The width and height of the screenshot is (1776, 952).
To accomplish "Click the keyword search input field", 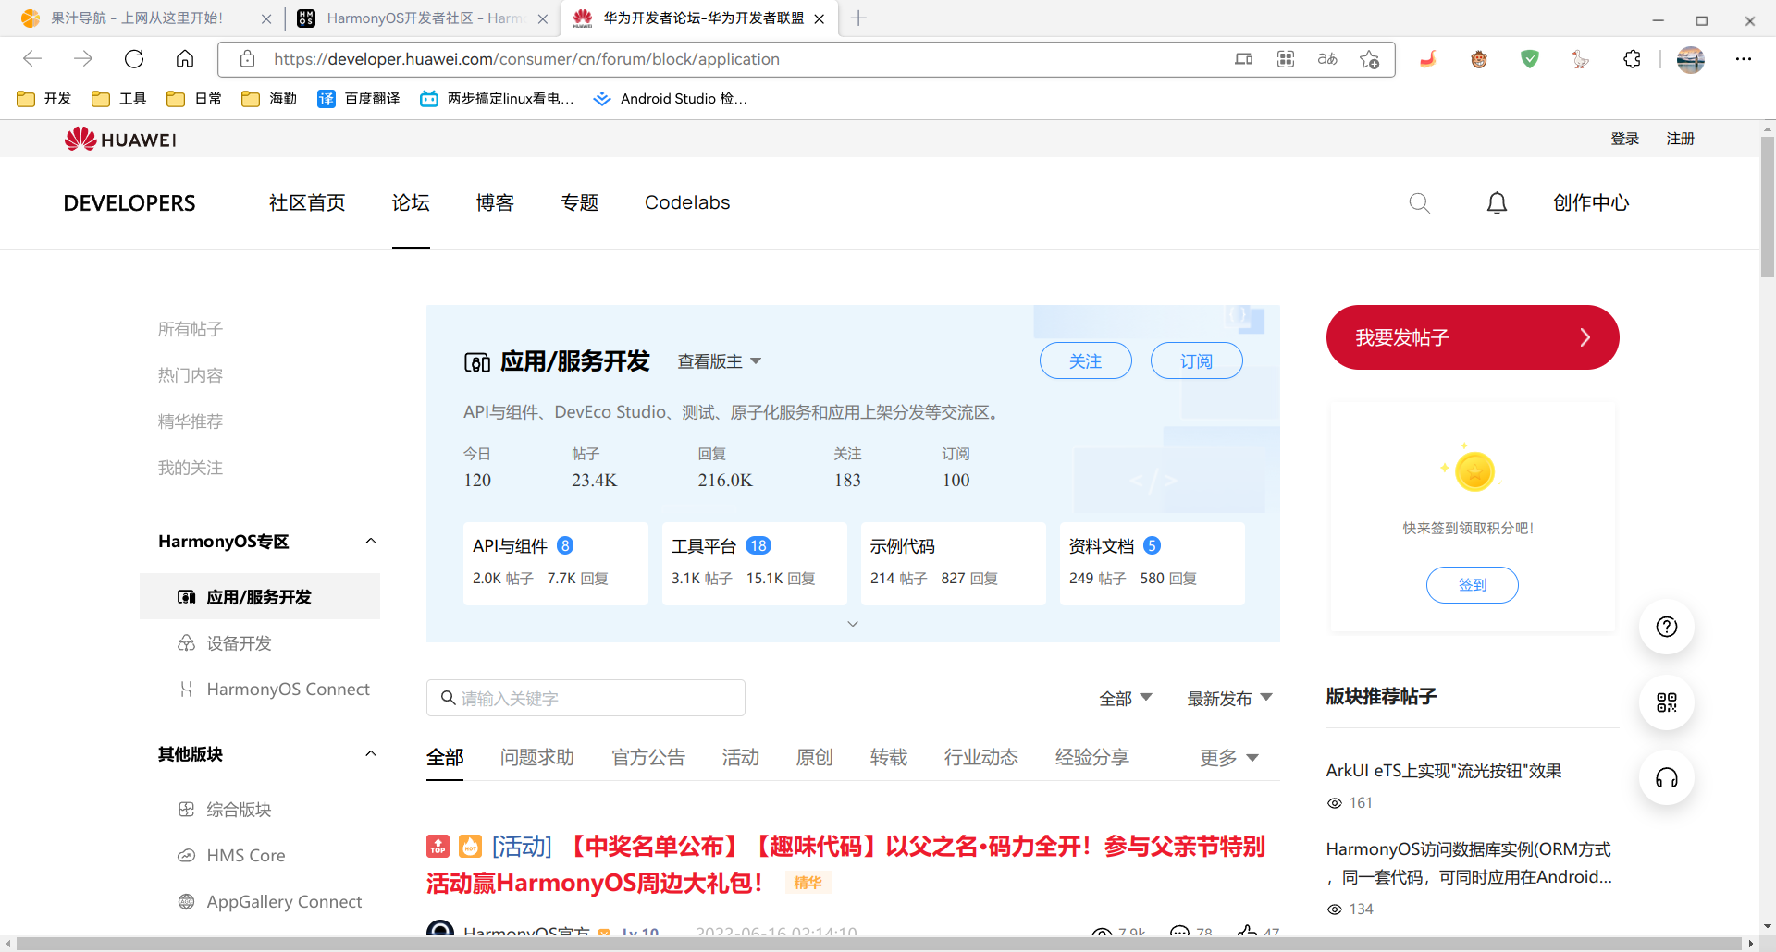I will pyautogui.click(x=592, y=699).
